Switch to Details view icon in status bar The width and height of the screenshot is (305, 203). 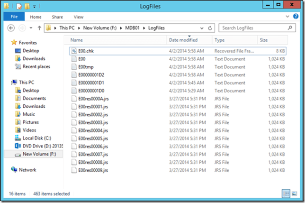tap(286, 194)
